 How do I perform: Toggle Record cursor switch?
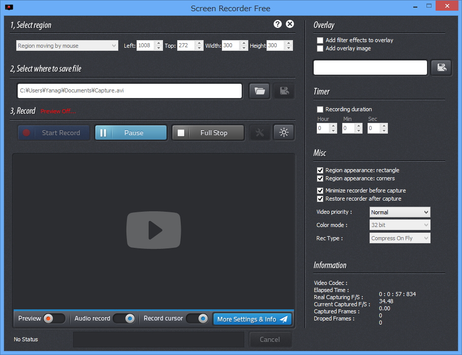pyautogui.click(x=197, y=318)
